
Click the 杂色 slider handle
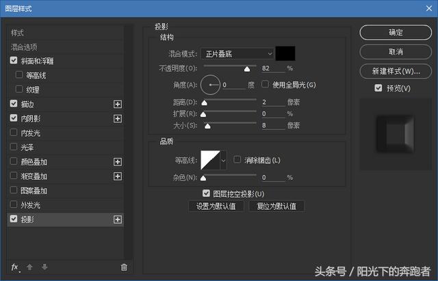point(203,178)
